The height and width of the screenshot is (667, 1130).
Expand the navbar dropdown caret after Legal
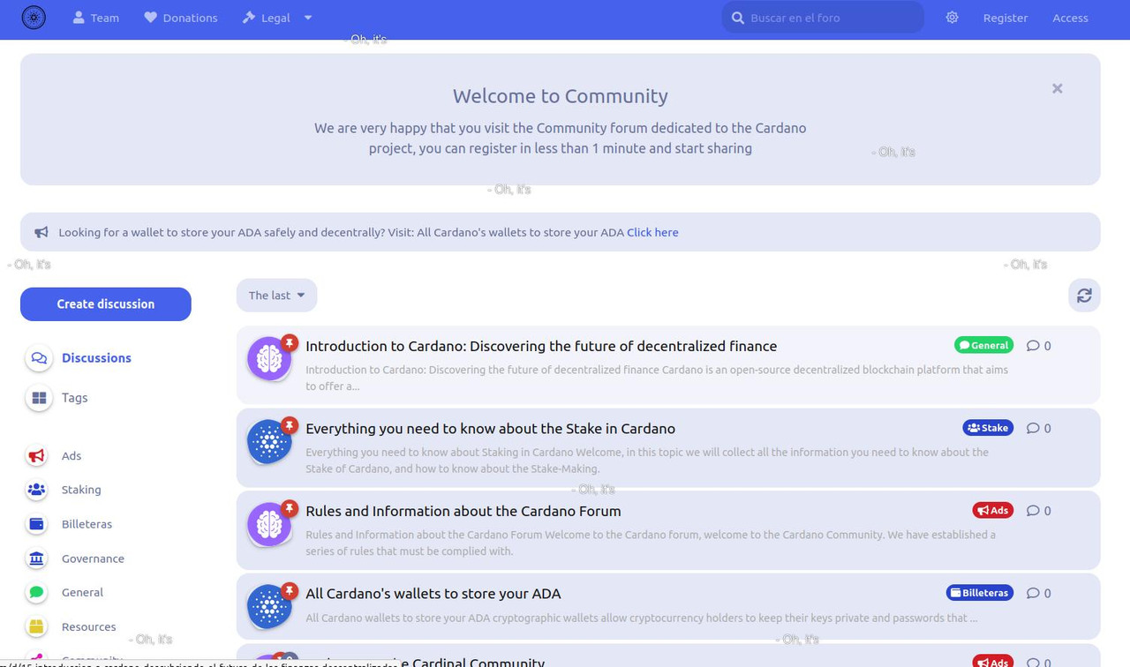point(308,18)
